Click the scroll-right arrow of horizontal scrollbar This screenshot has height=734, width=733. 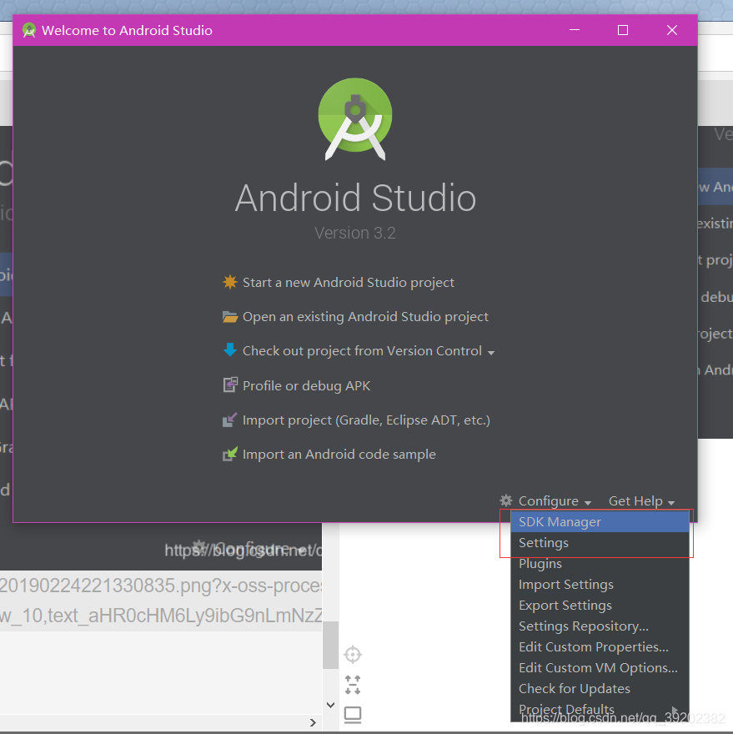tap(313, 723)
